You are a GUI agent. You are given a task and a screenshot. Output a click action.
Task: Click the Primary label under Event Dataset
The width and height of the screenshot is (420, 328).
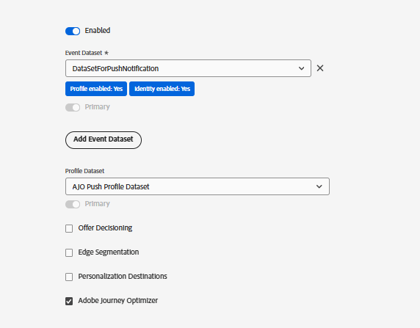point(97,107)
